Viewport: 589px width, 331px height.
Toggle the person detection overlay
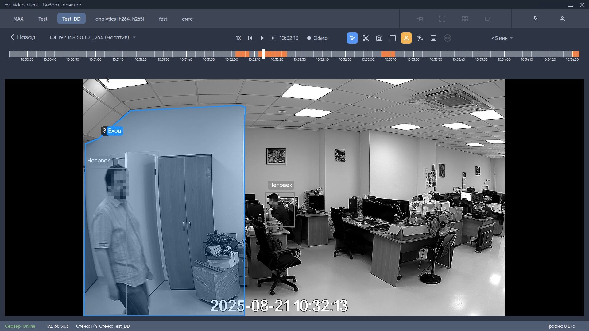pos(406,38)
